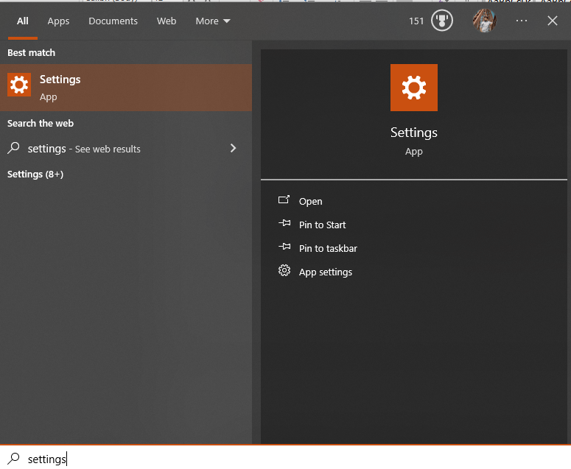This screenshot has height=469, width=571.
Task: Choose App settings
Action: pyautogui.click(x=325, y=272)
